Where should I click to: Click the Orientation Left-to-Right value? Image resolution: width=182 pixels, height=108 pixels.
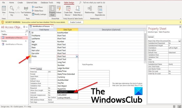tap(174, 48)
